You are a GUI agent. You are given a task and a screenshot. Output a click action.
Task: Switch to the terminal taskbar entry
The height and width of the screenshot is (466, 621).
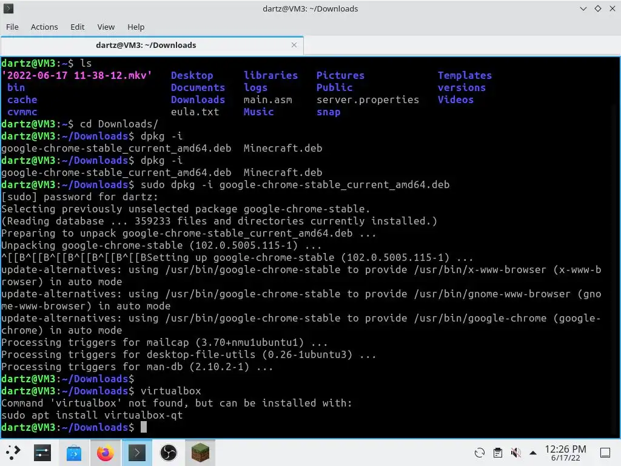[x=136, y=453]
